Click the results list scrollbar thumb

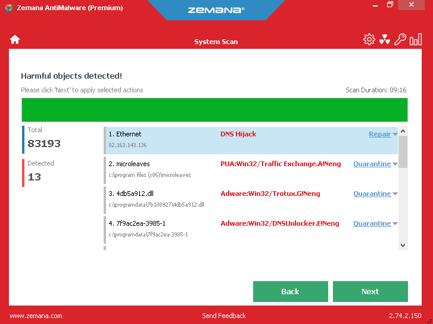tap(403, 152)
